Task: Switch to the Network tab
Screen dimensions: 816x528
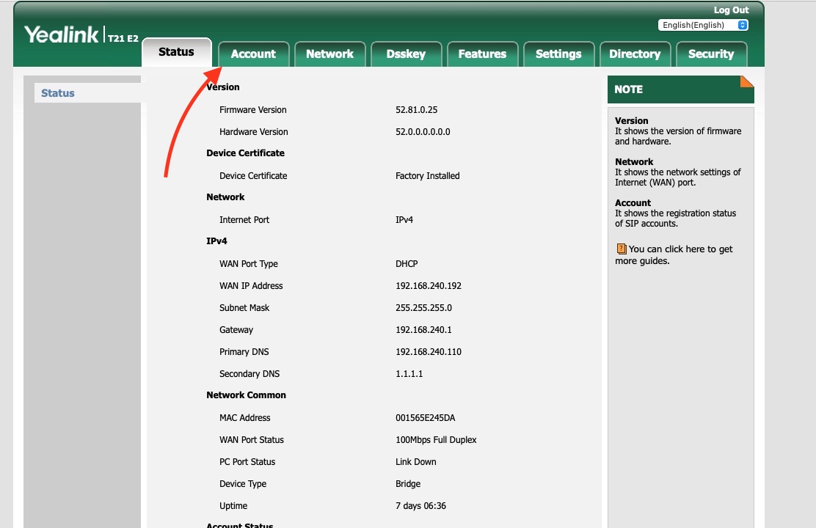Action: click(x=330, y=54)
